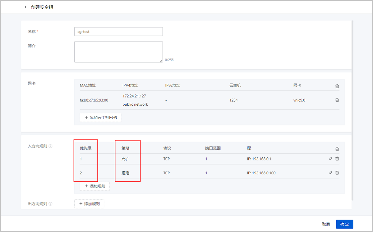The image size is (373, 232).
Task: Add an outbound rule under 出方向规则
Action: coord(89,204)
